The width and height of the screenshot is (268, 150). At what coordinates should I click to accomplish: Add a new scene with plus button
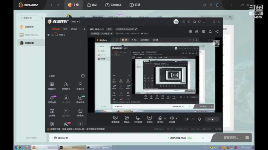click(84, 29)
